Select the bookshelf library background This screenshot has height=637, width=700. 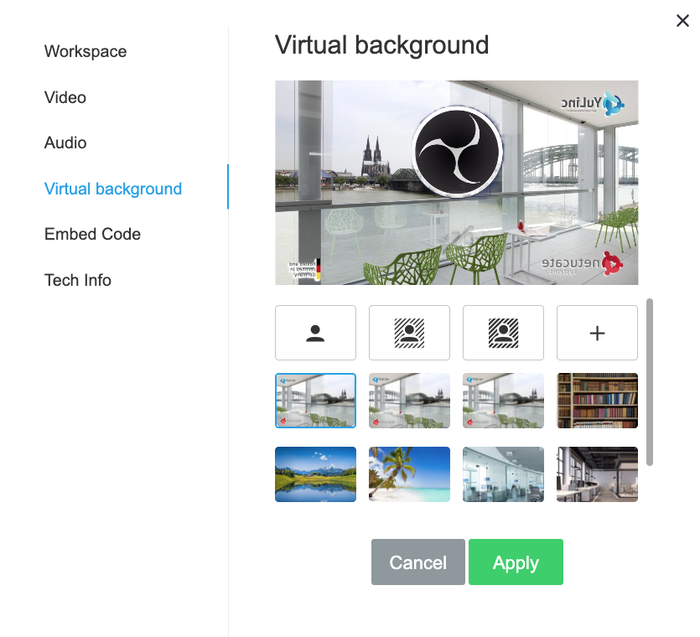tap(598, 401)
